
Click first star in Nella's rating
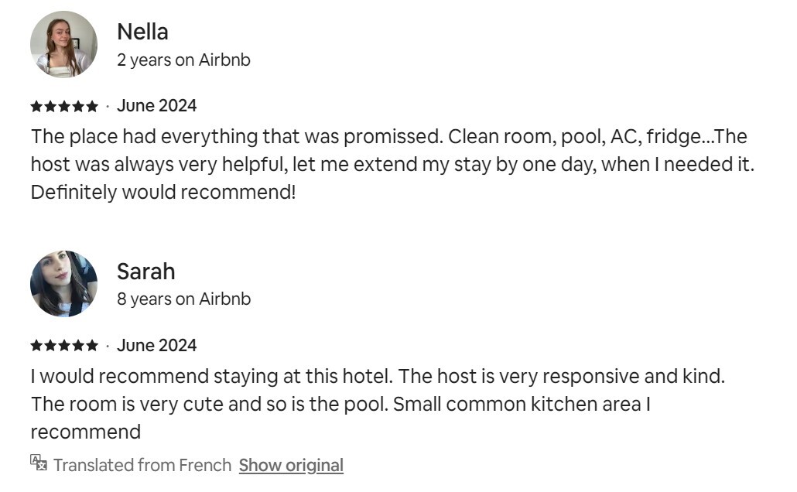click(36, 106)
